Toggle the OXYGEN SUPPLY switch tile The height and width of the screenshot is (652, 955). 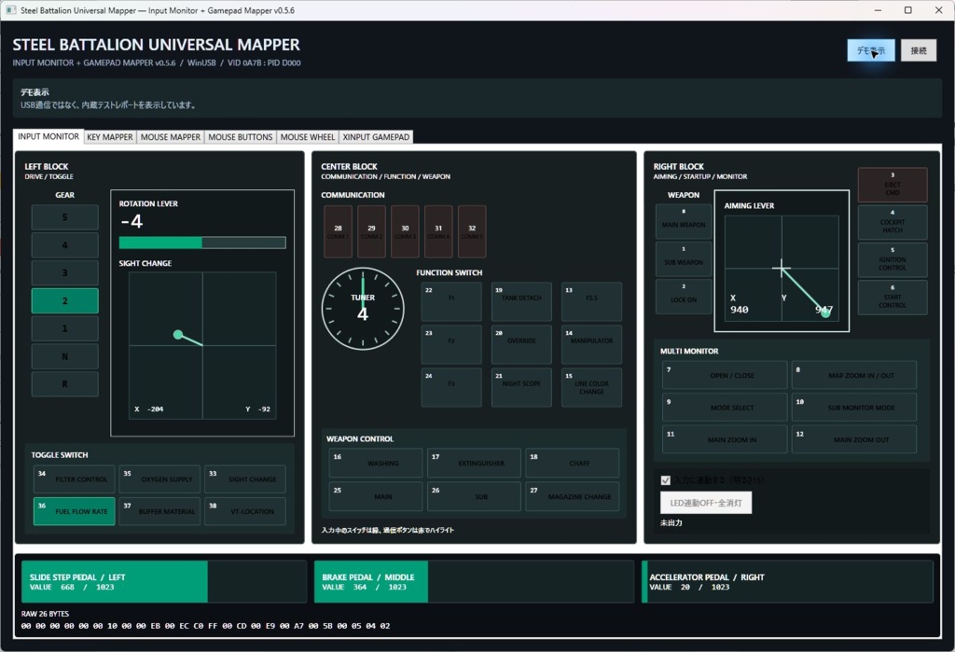coord(159,479)
